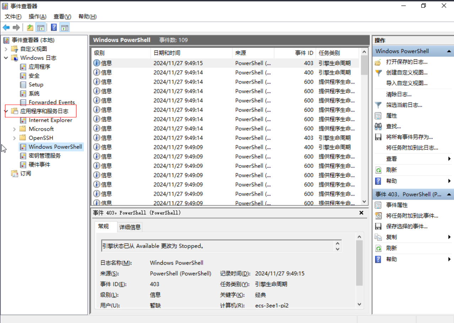This screenshot has width=454, height=323.
Task: Collapse the Windows 日志 tree node
Action: click(x=6, y=58)
